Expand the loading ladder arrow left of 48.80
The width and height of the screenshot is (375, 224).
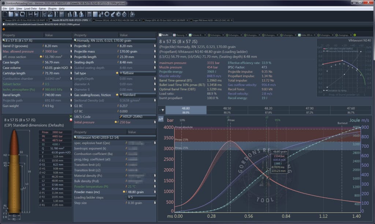click(163, 110)
